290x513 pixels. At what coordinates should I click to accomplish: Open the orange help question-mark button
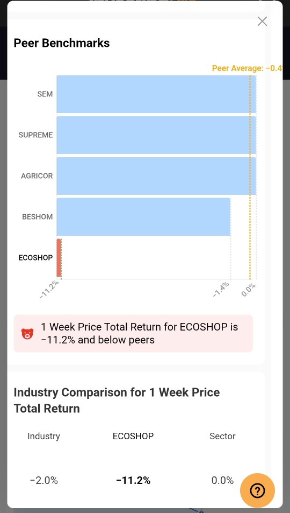point(257,490)
